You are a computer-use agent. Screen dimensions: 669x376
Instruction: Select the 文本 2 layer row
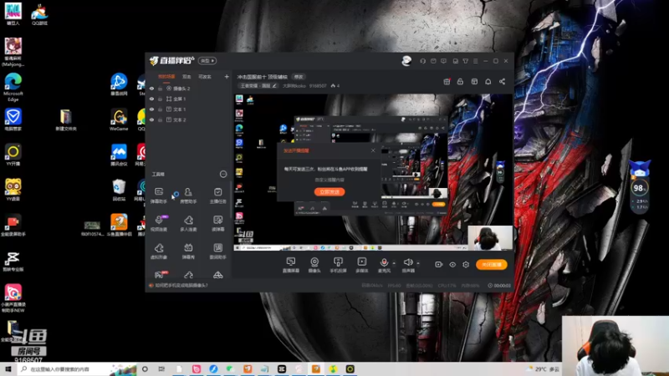tap(189, 120)
